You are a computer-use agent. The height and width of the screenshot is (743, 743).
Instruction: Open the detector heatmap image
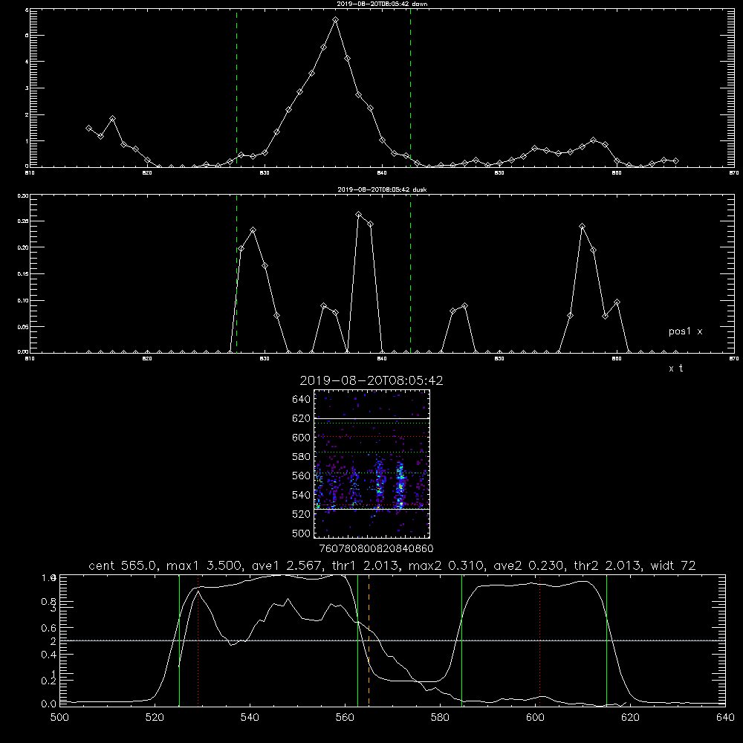[372, 464]
